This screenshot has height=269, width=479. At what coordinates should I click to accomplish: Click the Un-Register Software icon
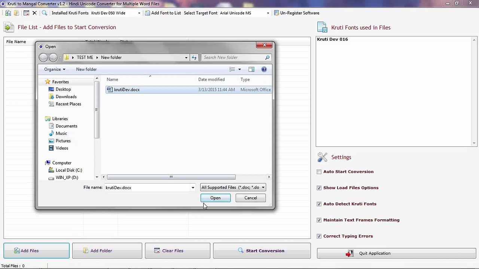tap(277, 13)
